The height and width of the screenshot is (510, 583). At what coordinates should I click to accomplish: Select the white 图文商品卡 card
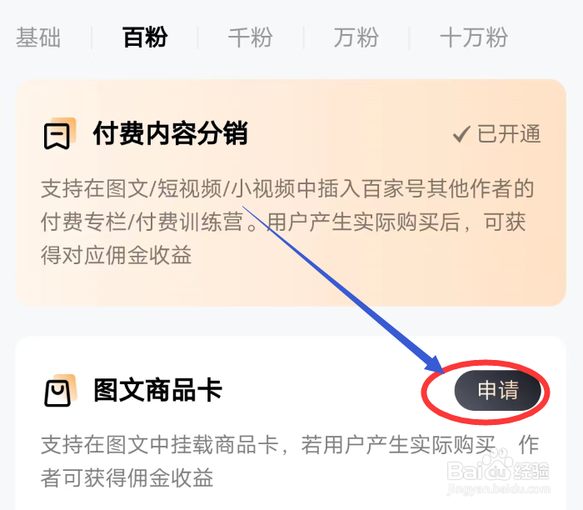(291, 423)
